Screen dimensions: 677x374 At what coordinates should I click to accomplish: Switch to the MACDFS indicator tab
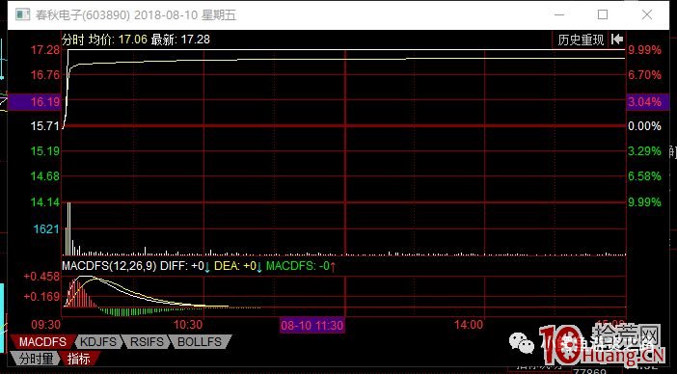tap(42, 342)
